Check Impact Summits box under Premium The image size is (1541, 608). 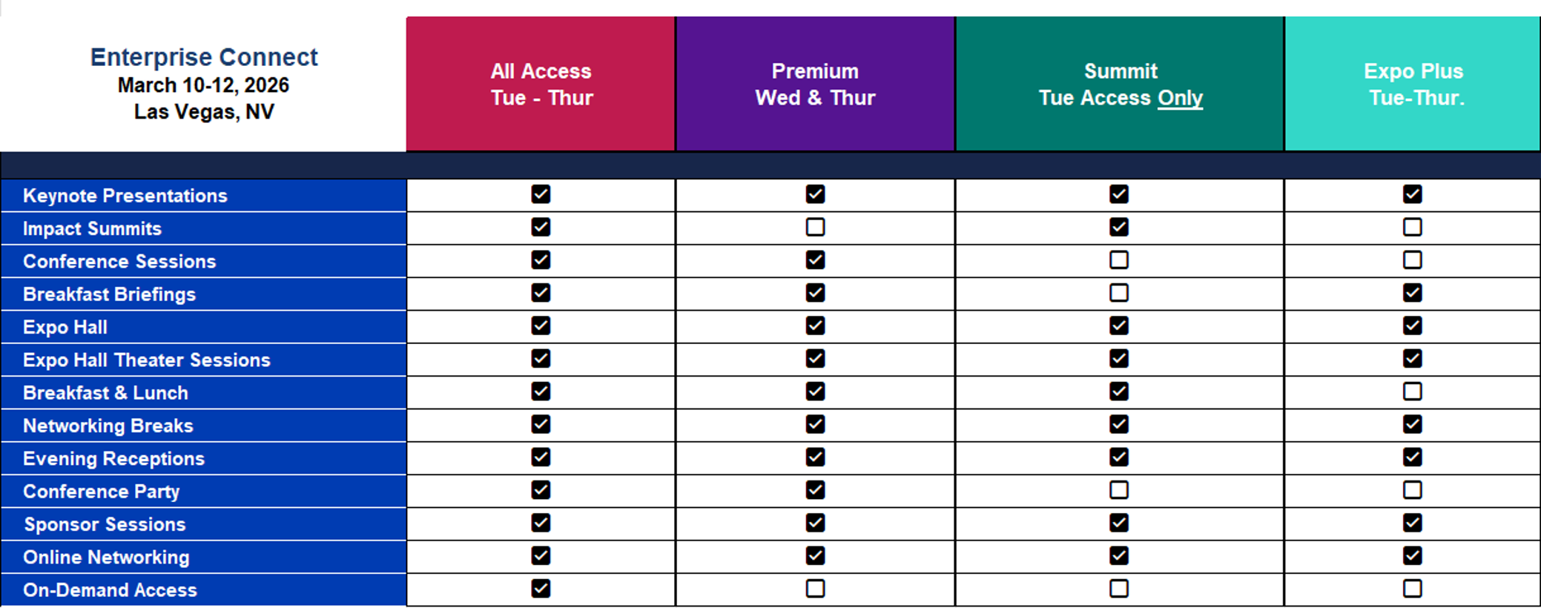815,227
